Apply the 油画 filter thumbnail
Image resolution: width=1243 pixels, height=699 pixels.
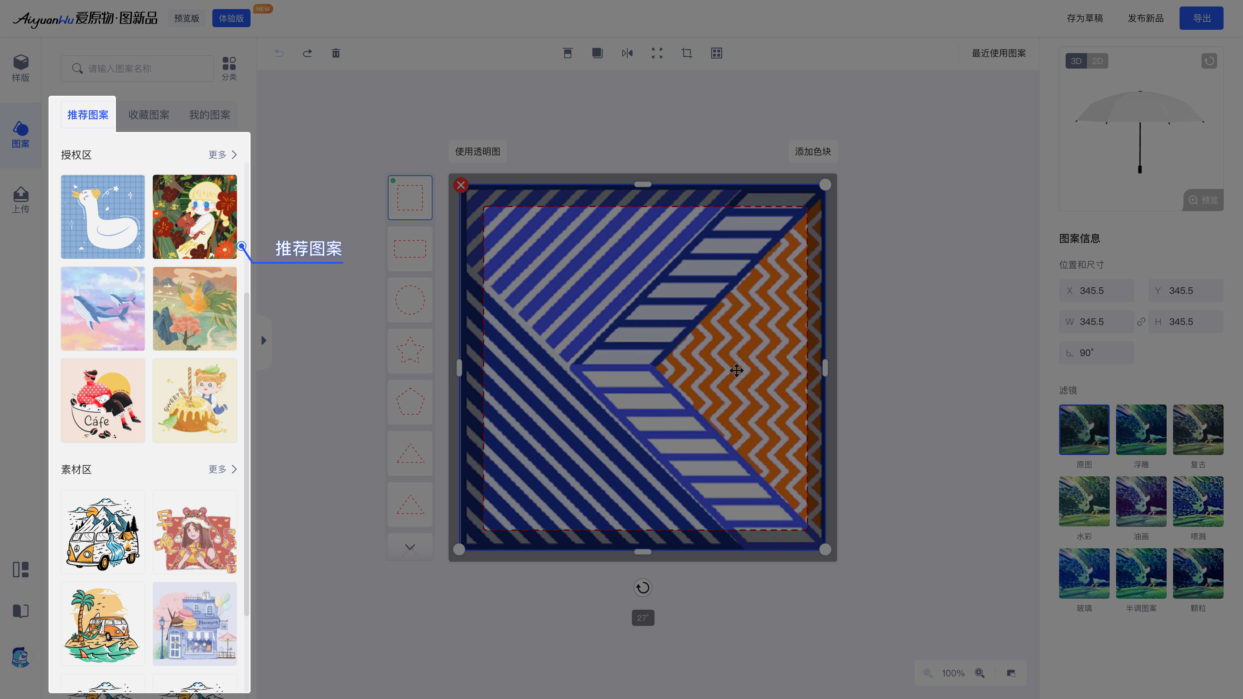click(x=1141, y=502)
